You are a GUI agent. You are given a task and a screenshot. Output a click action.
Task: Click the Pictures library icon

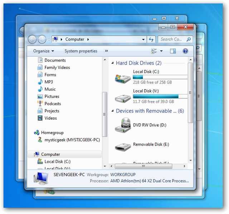40,96
